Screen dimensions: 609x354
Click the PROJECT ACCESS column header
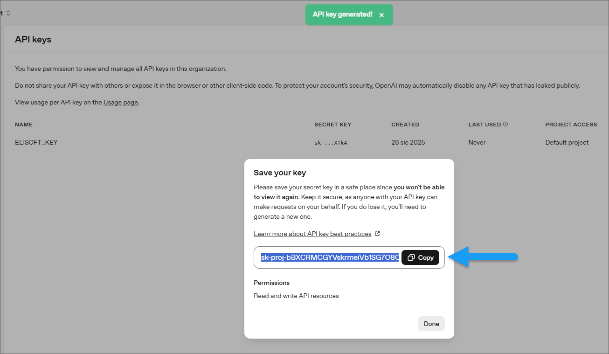click(x=571, y=125)
